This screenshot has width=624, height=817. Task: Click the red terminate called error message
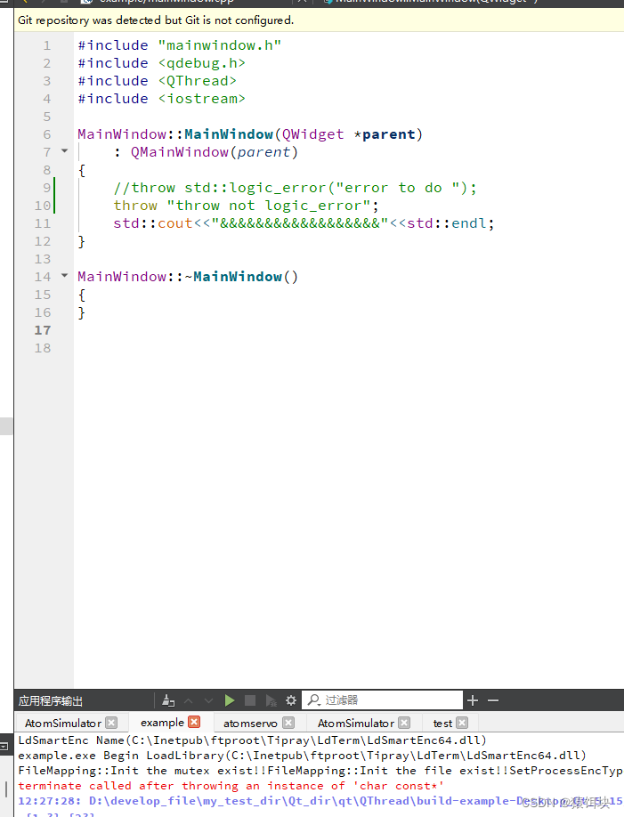click(231, 786)
